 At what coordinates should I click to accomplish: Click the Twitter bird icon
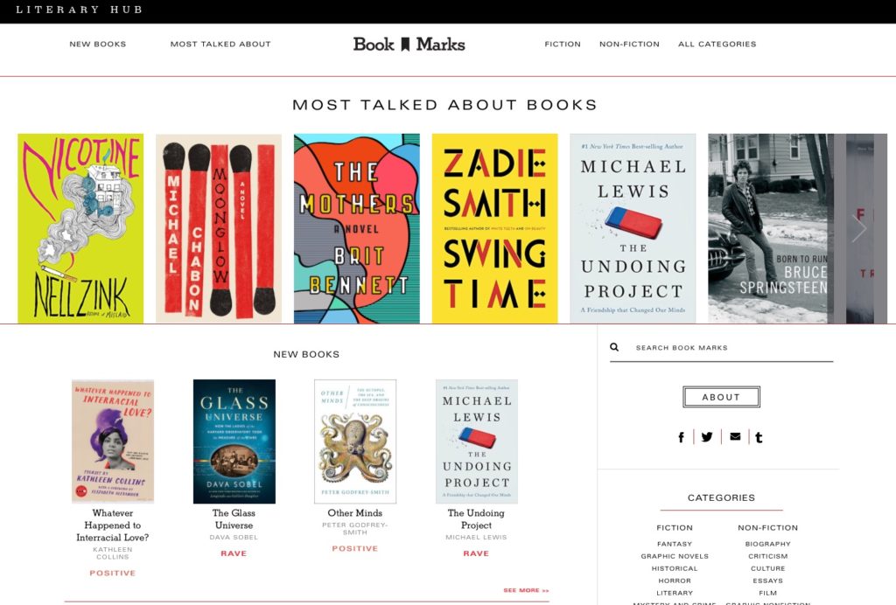click(707, 436)
